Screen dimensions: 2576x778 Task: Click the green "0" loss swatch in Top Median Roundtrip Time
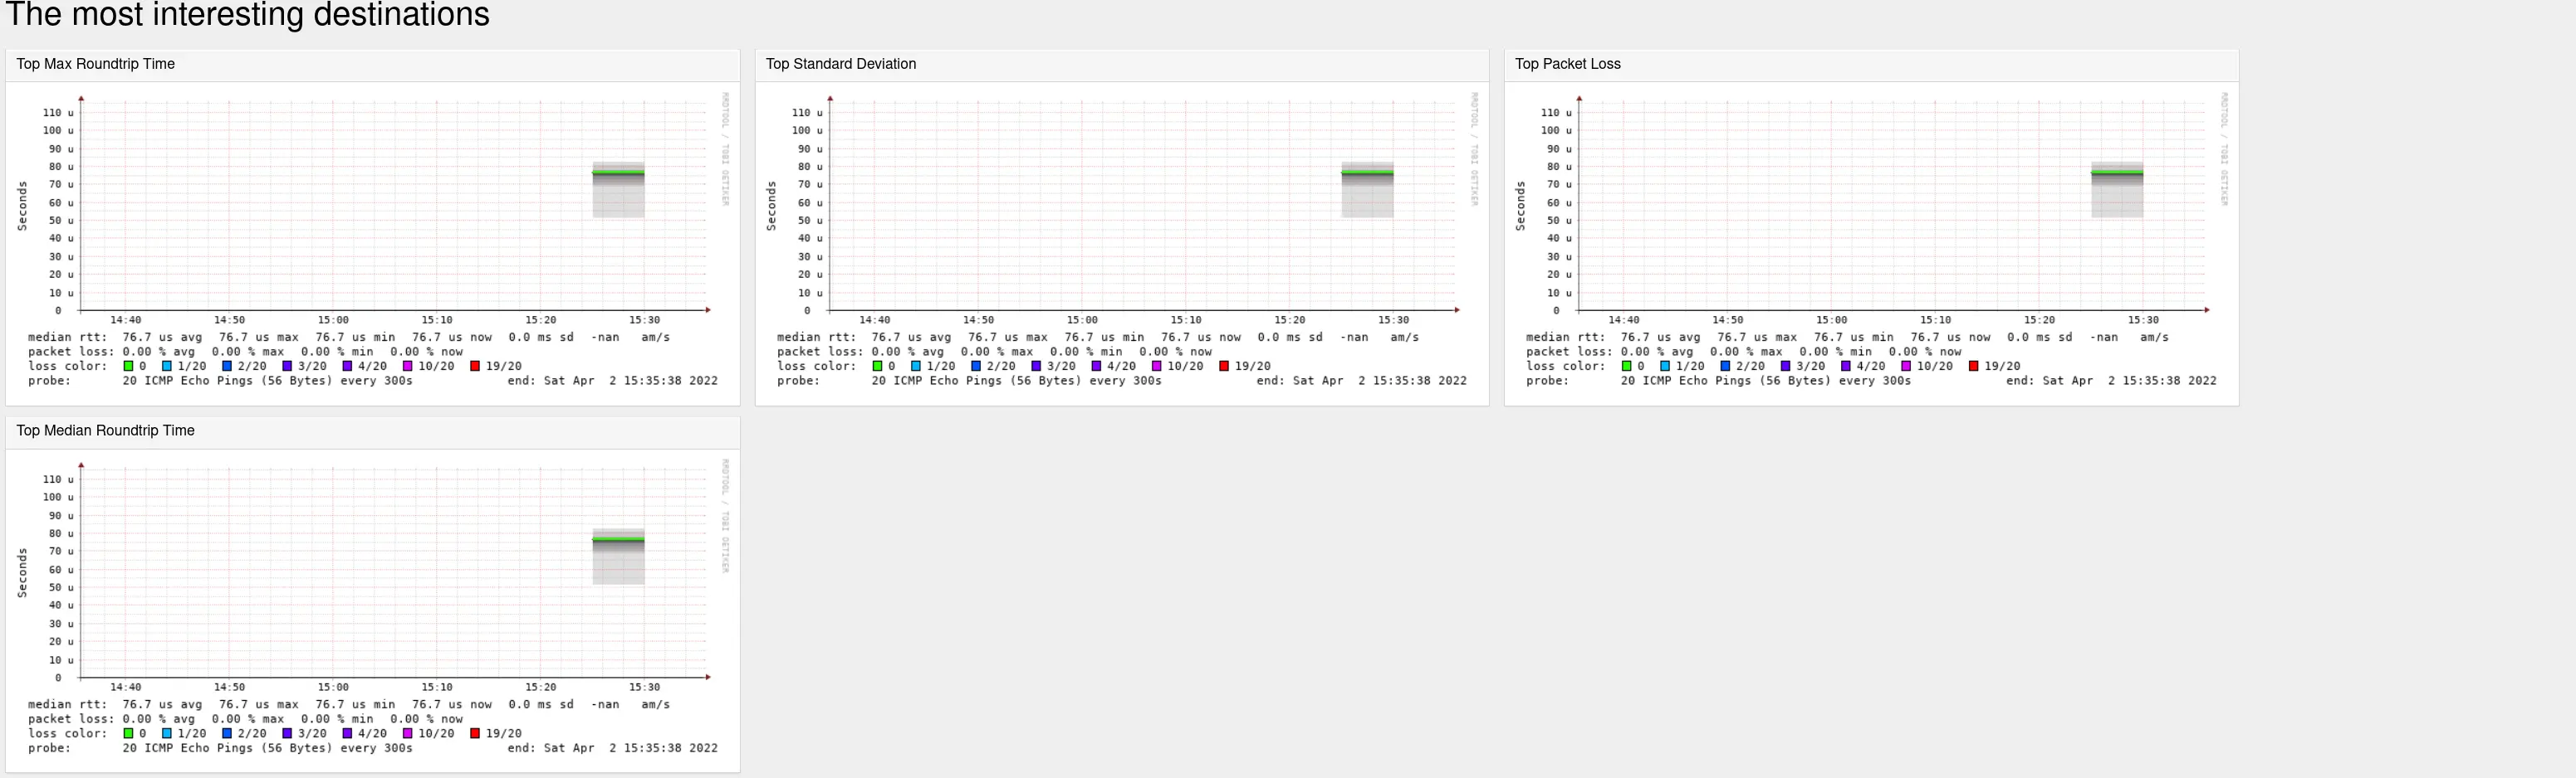click(x=128, y=732)
